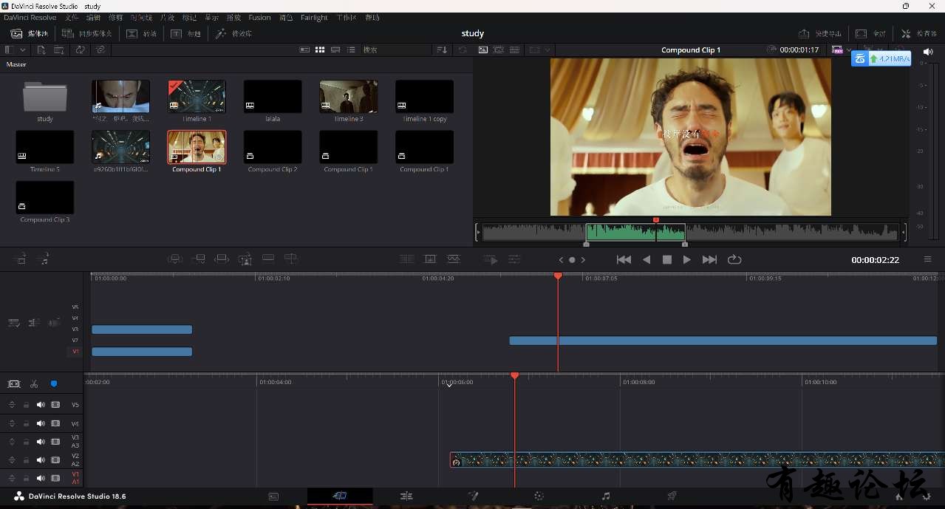This screenshot has width=945, height=509.
Task: Open the viewer tools sliders icon
Action: [514, 259]
